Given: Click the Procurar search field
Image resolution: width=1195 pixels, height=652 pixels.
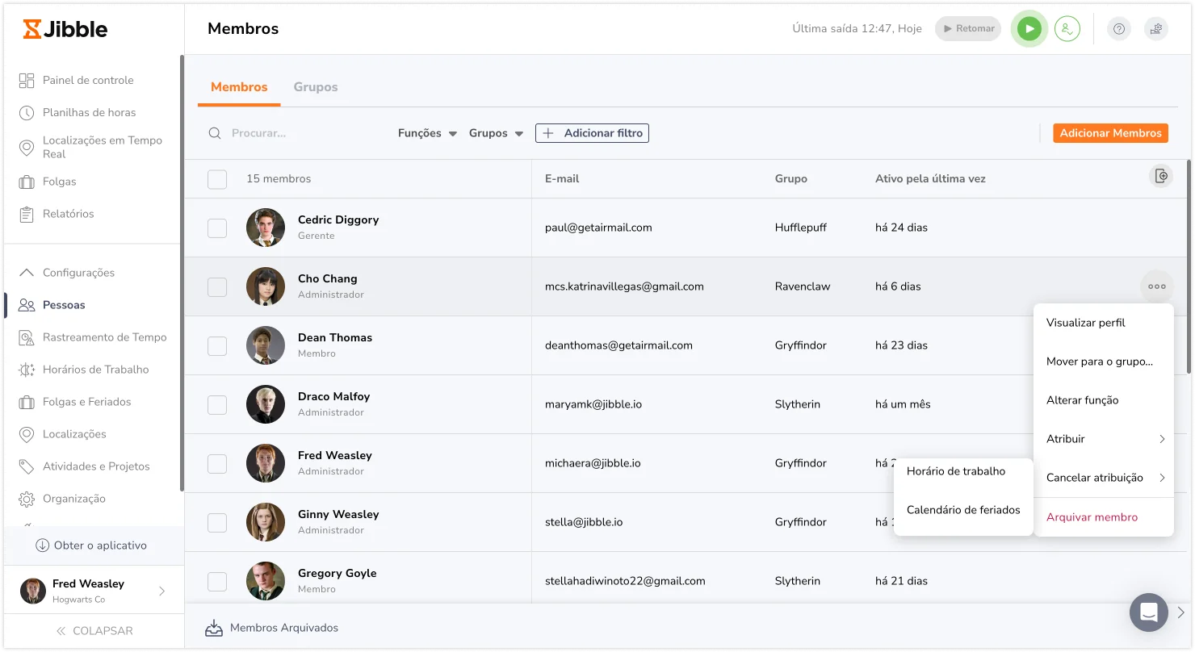Looking at the screenshot, I should [295, 133].
